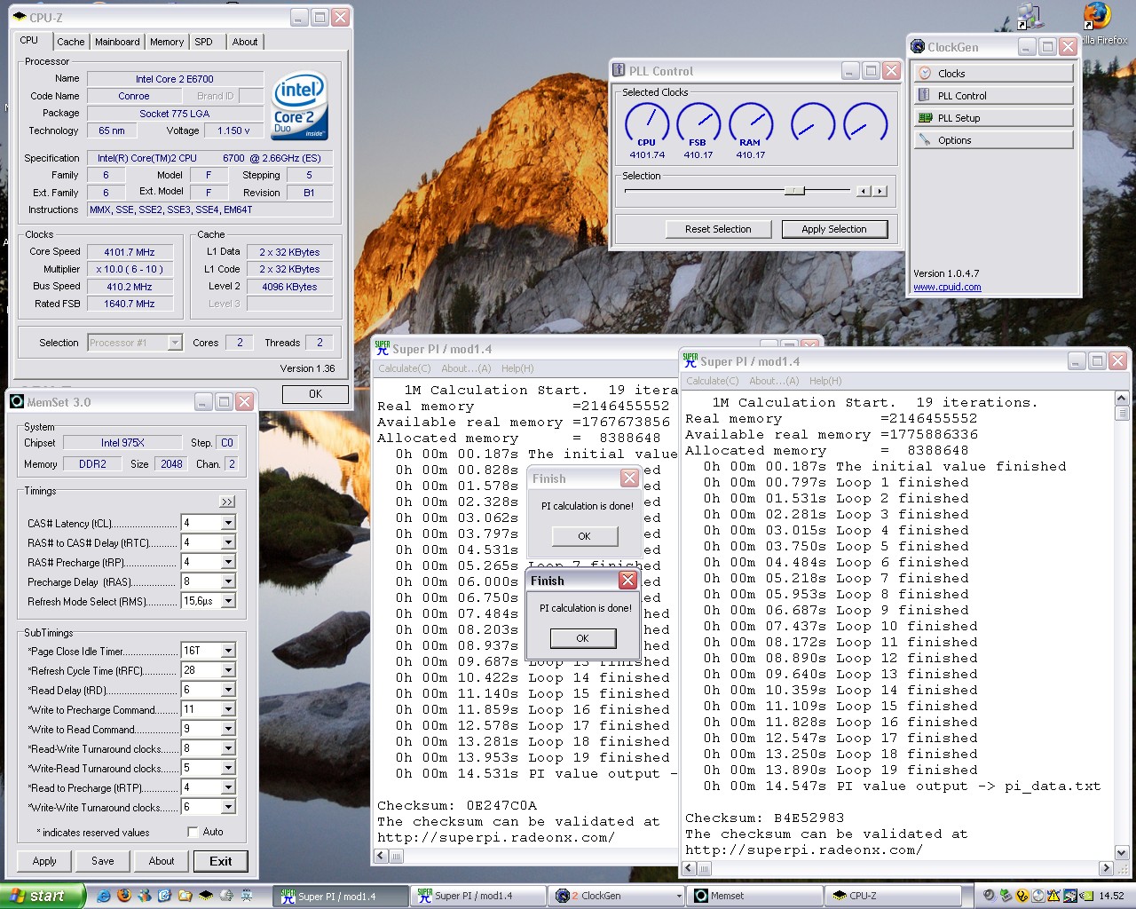Select the RAM clock dial
Image resolution: width=1136 pixels, height=909 pixels.
751,124
